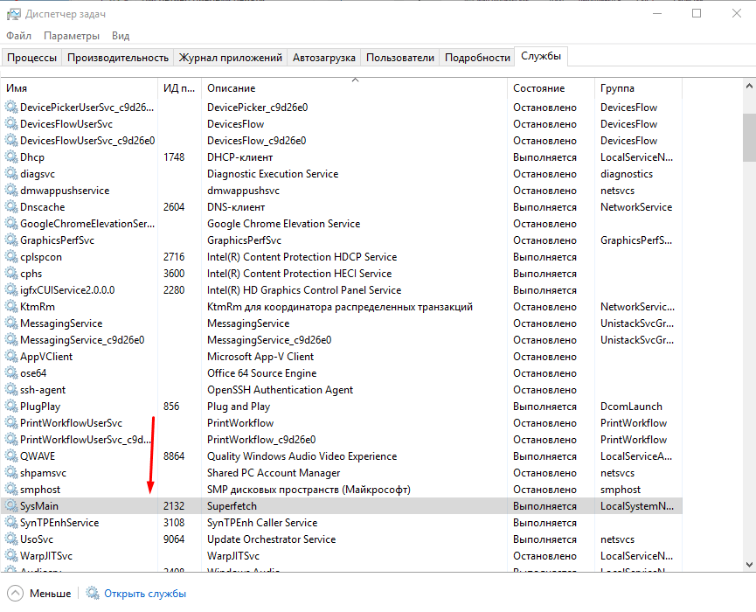Image resolution: width=756 pixels, height=612 pixels.
Task: Collapse details using the Меньше arrow button
Action: click(x=14, y=594)
